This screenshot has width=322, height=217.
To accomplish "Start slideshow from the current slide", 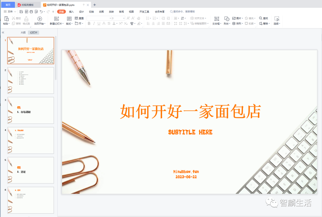I will click(40, 19).
